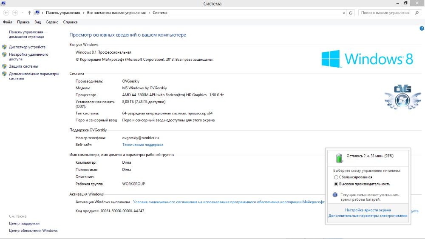
Task: Open Дополнительные параметры электропитания link
Action: coord(368,216)
